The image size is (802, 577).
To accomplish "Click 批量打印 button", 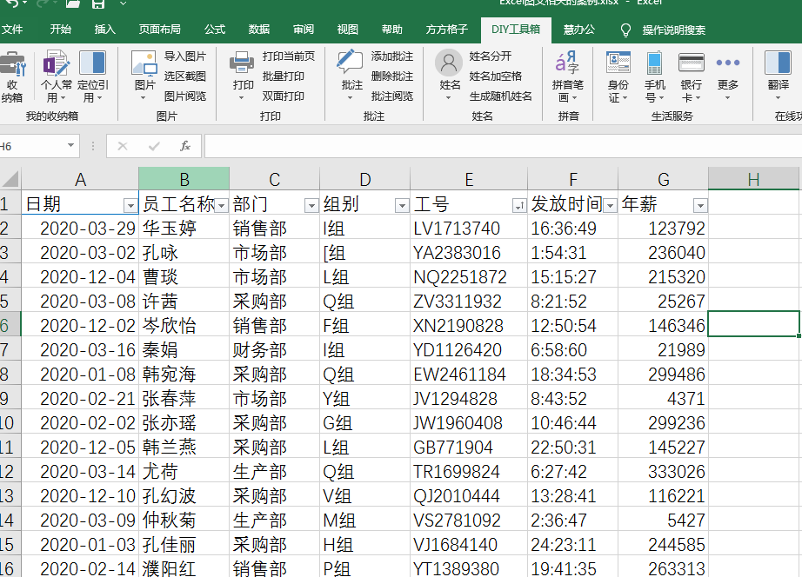I will (284, 76).
